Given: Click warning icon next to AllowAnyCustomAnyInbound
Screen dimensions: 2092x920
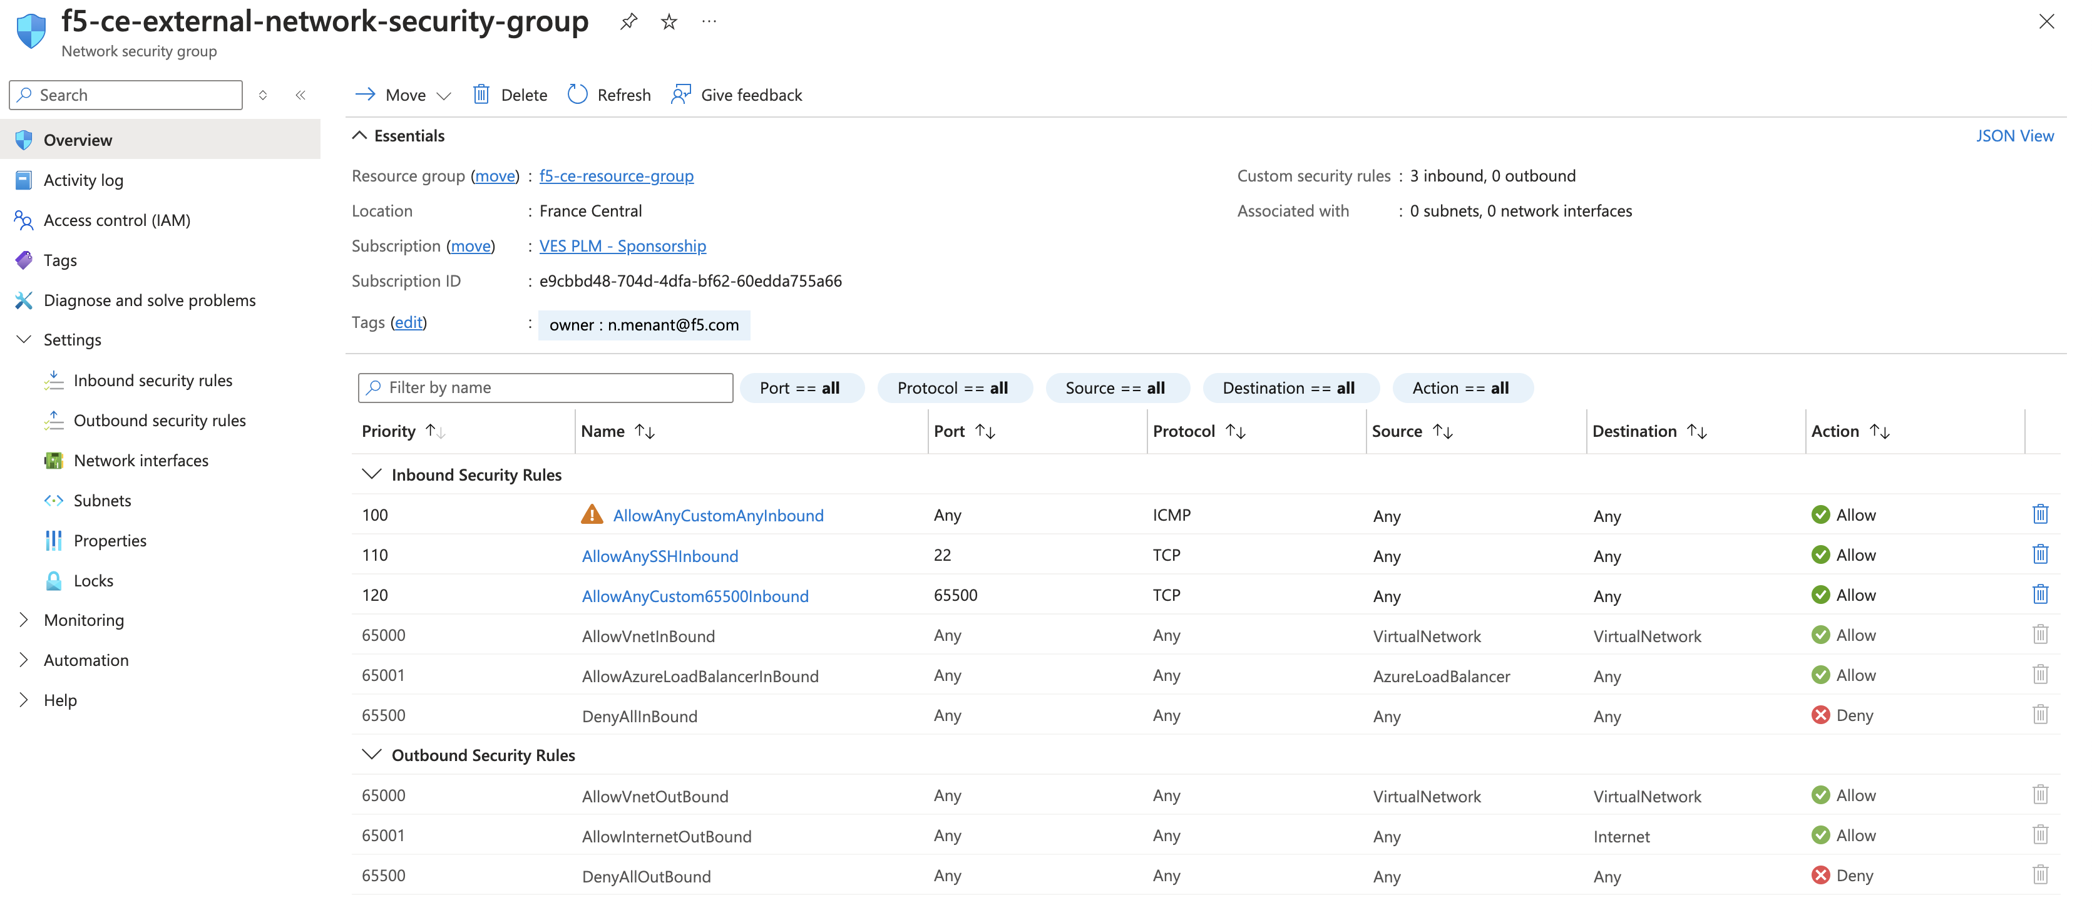Looking at the screenshot, I should coord(592,514).
